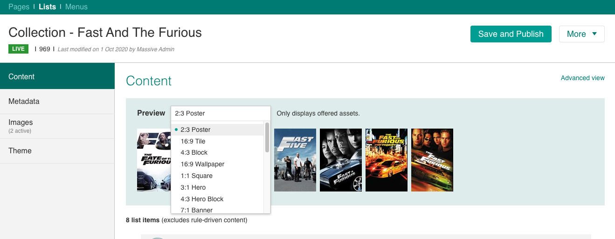This screenshot has width=615, height=239.
Task: Select The Fate of the Furious poster
Action: pos(154,160)
